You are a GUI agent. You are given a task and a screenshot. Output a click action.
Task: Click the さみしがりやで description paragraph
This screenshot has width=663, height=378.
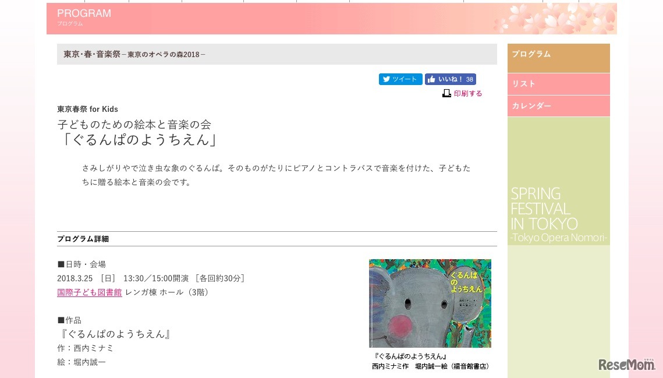(x=276, y=175)
